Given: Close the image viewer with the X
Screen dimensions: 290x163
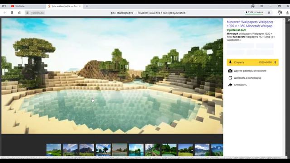Looking at the screenshot, I should pos(289,19).
